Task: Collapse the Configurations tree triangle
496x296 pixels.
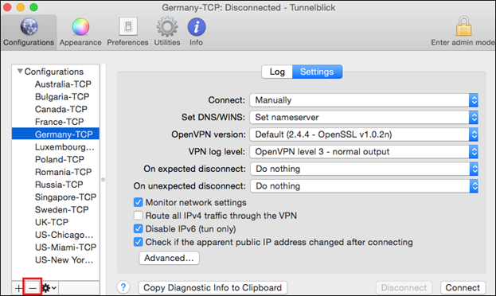Action: coord(20,71)
